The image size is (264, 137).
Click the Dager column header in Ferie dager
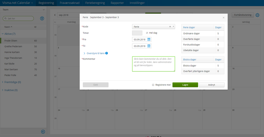pyautogui.click(x=218, y=28)
